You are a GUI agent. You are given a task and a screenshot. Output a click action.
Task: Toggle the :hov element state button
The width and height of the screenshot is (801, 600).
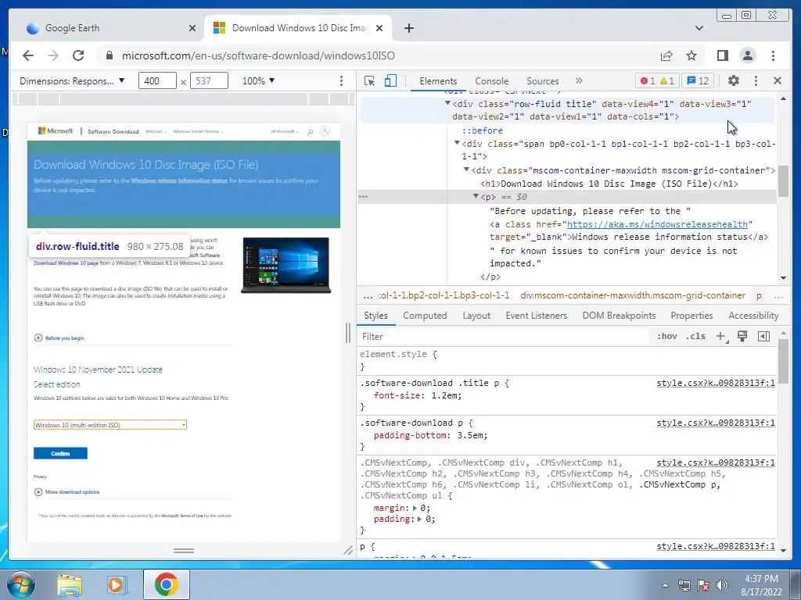point(666,336)
